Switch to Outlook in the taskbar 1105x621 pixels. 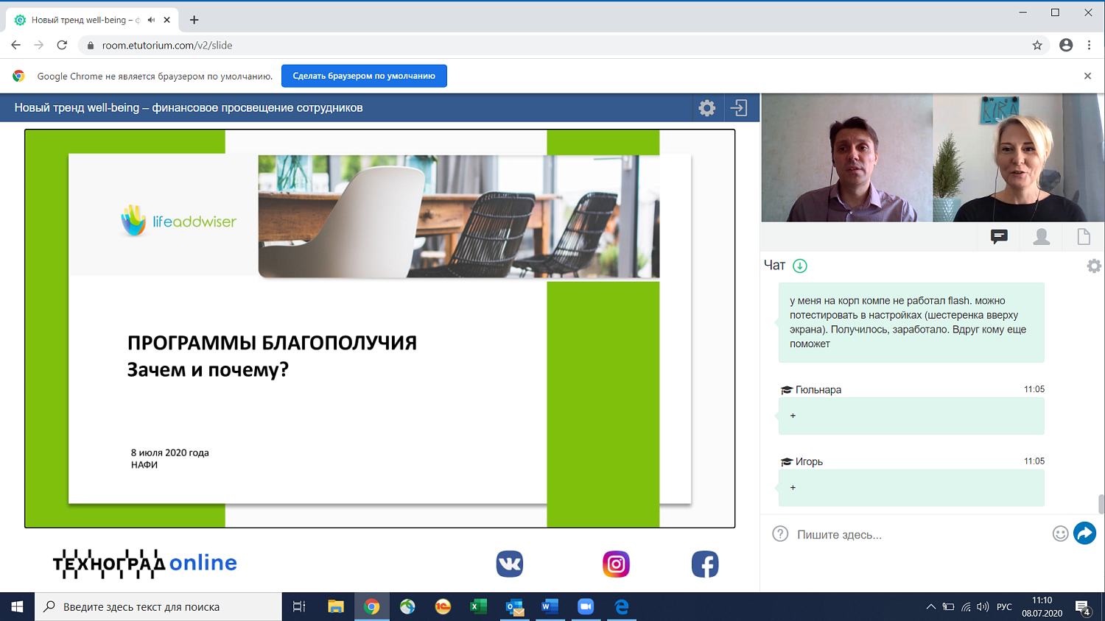pyautogui.click(x=514, y=607)
